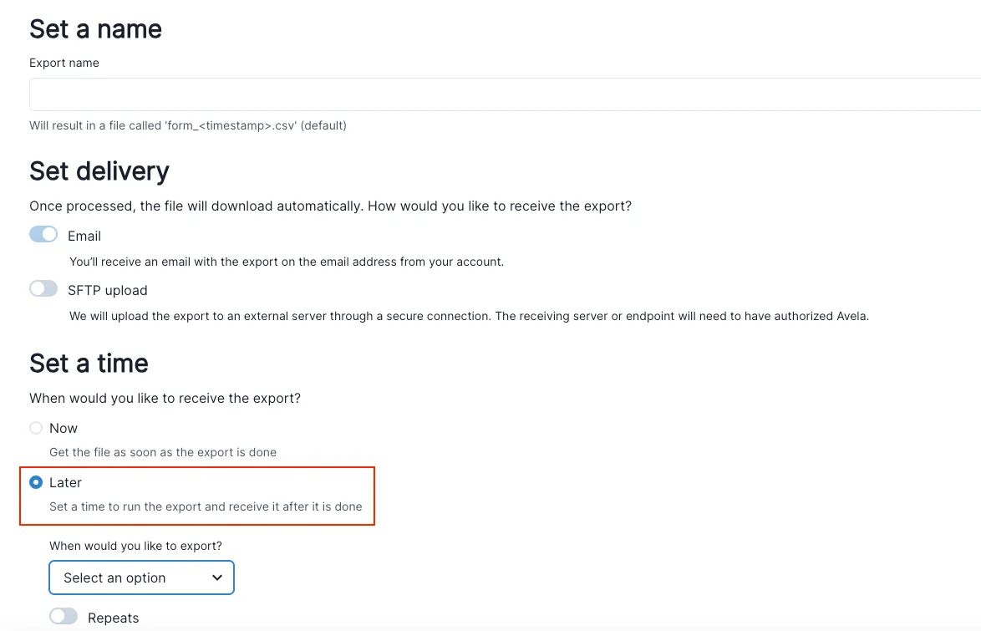This screenshot has width=981, height=631.
Task: Enable the SFTP upload toggle
Action: click(43, 289)
